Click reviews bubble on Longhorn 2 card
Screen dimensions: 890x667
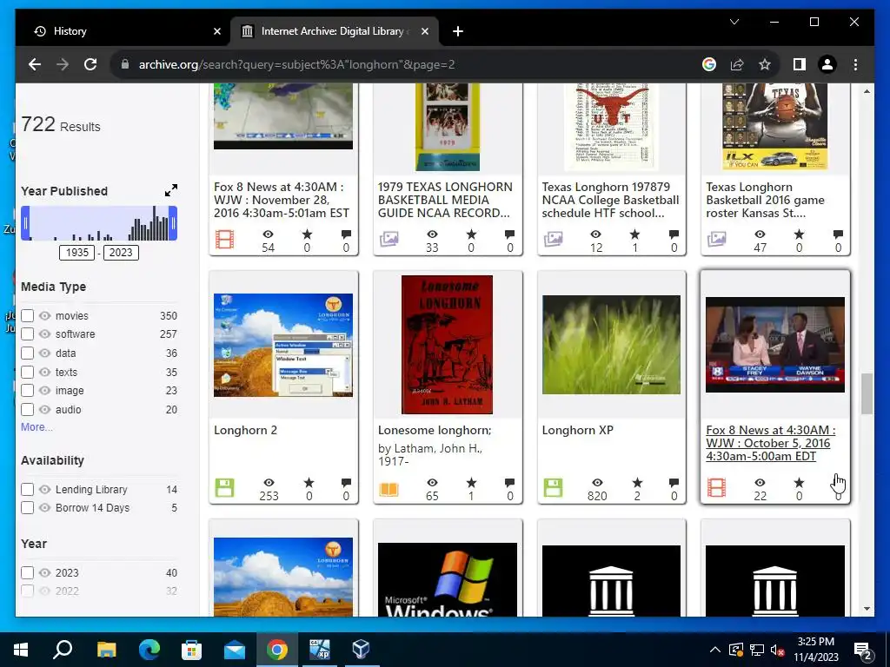[x=346, y=483]
